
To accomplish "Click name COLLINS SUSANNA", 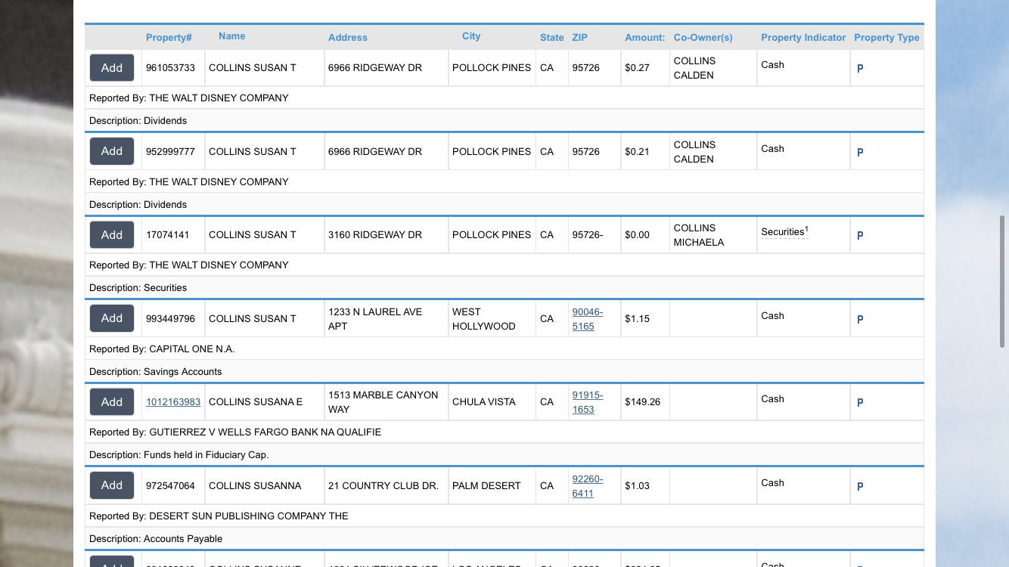I will pyautogui.click(x=255, y=486).
